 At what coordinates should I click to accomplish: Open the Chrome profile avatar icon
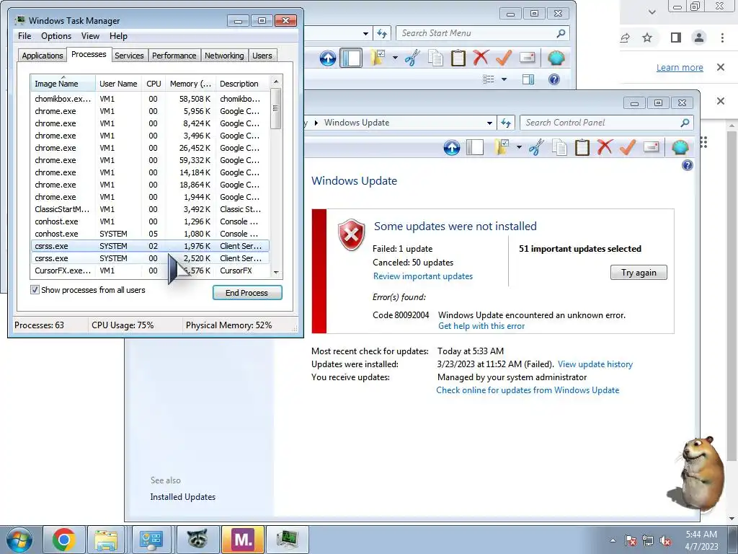pos(699,38)
